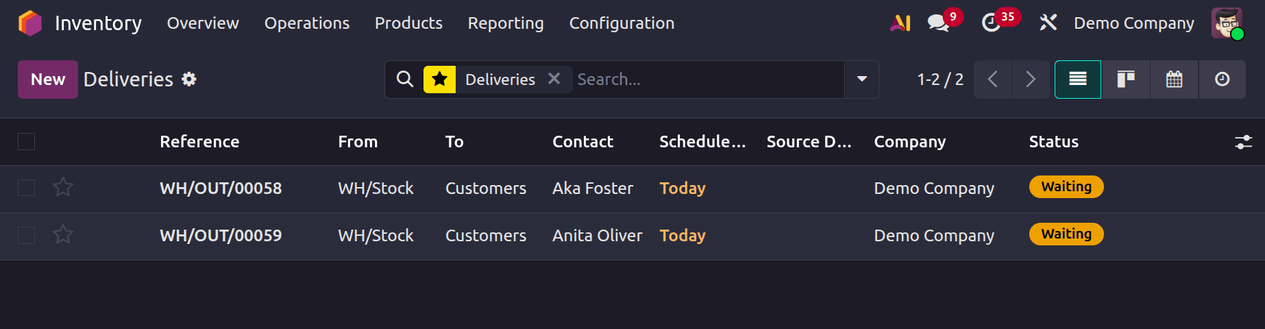The width and height of the screenshot is (1265, 329).
Task: Click Waiting status of WH/OUT/00059
Action: (x=1066, y=234)
